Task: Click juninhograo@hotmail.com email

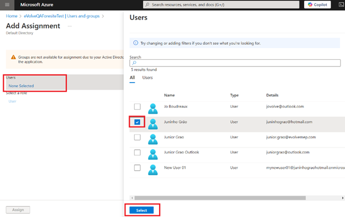Action: coord(289,122)
